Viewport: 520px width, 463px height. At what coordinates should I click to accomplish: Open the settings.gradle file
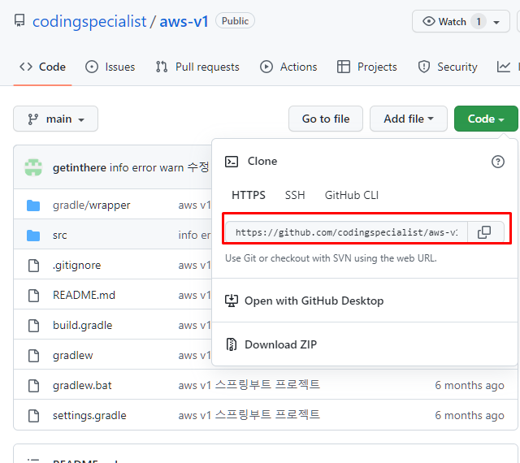point(89,416)
